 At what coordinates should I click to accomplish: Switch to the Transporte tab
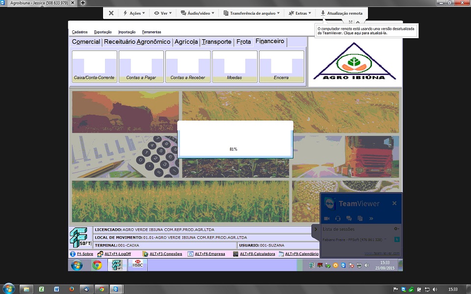(x=216, y=42)
